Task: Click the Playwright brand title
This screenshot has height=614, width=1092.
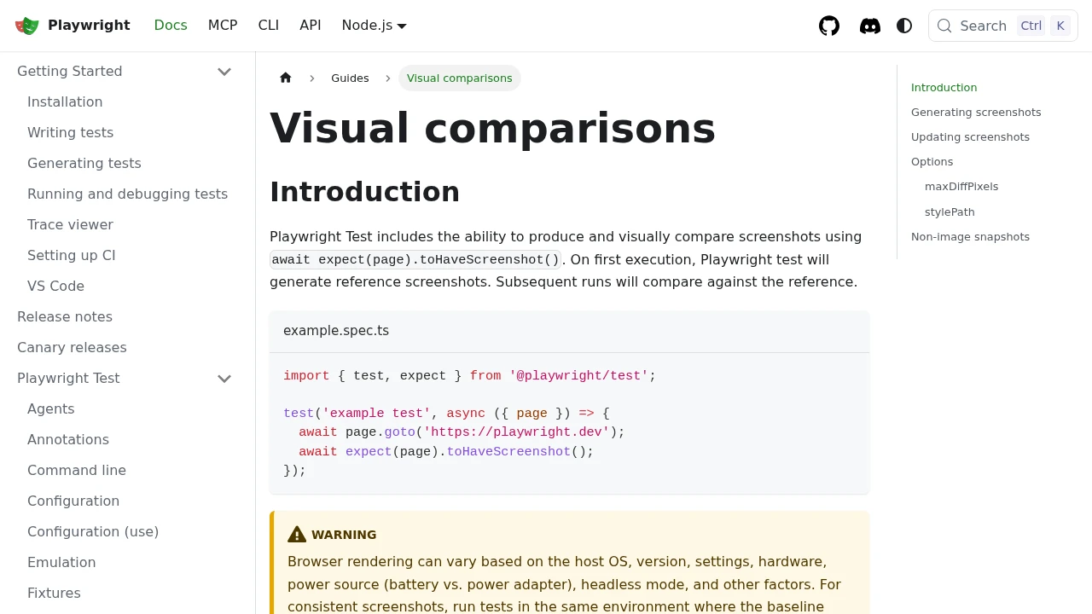Action: pyautogui.click(x=89, y=26)
